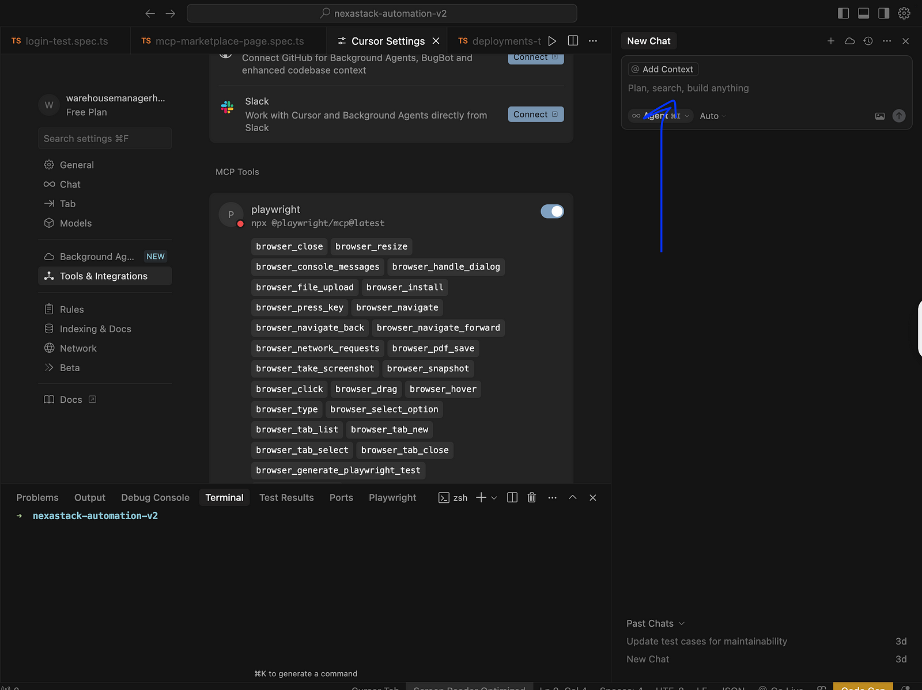Switch to mcp-marketplace-page.spec.ts tab
Screen dimensions: 922x690
[228, 41]
